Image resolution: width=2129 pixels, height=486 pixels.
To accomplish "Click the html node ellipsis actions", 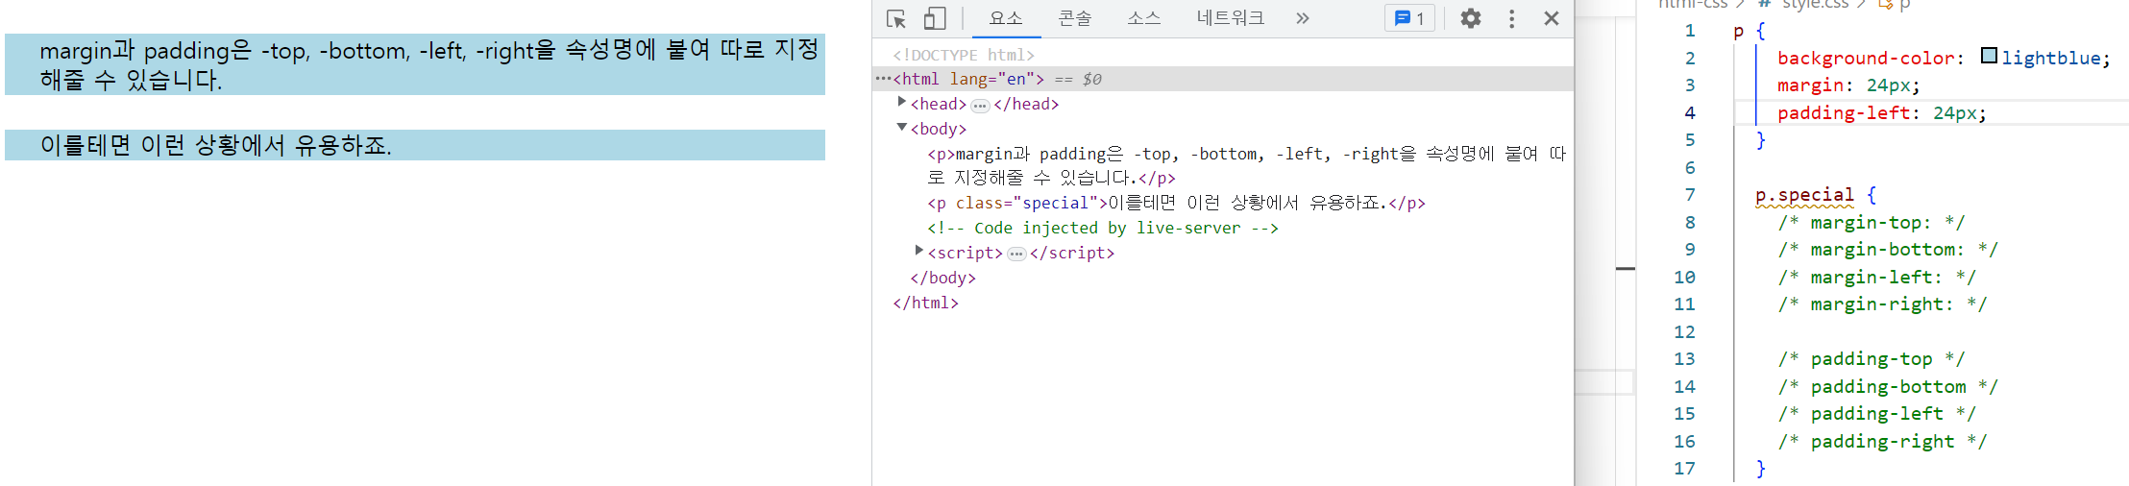I will pyautogui.click(x=883, y=79).
